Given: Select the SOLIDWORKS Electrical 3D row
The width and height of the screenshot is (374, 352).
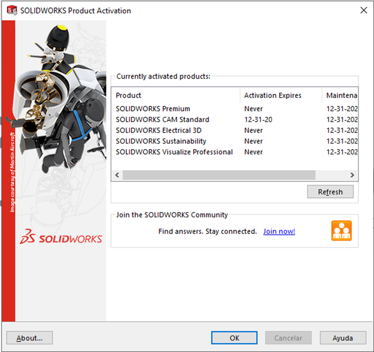Looking at the screenshot, I should (235, 130).
